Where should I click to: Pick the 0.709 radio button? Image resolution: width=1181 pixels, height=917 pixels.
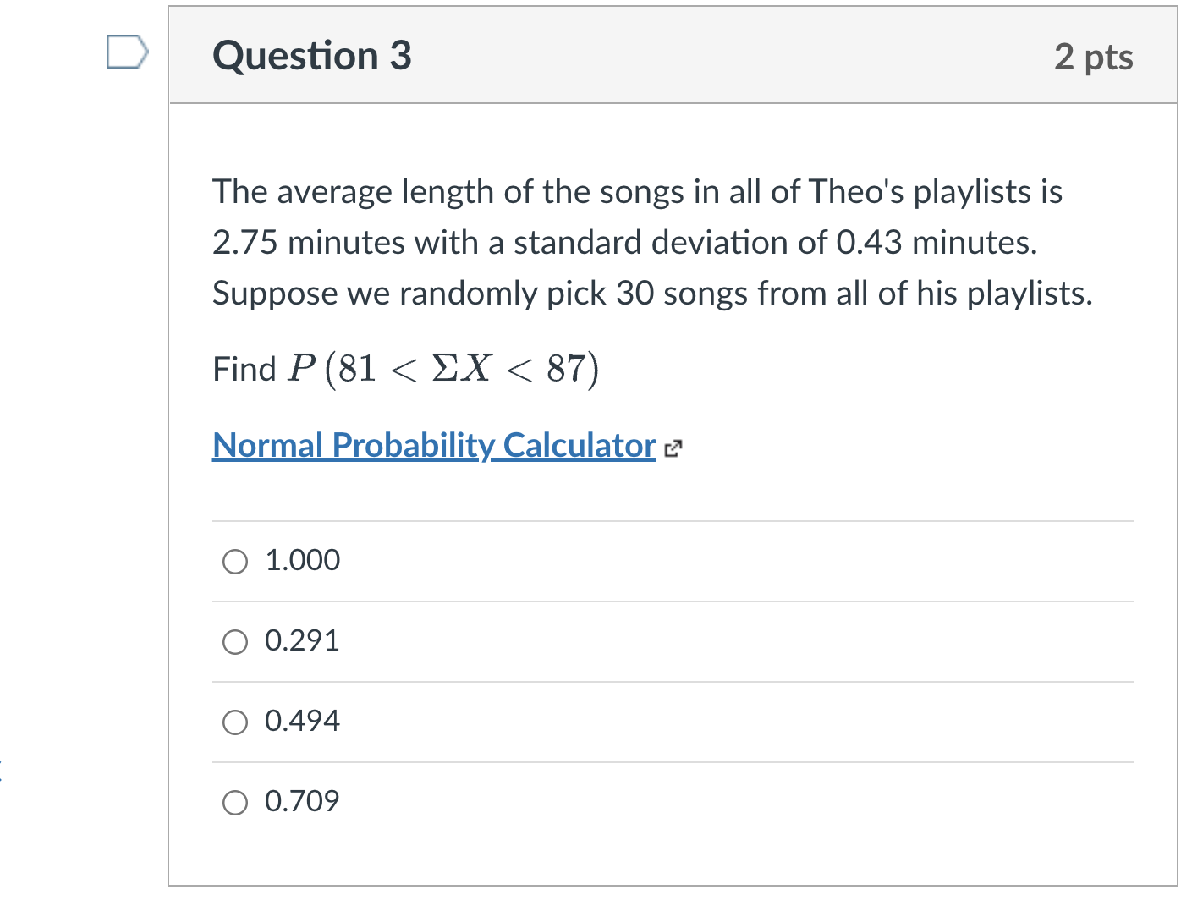(235, 803)
